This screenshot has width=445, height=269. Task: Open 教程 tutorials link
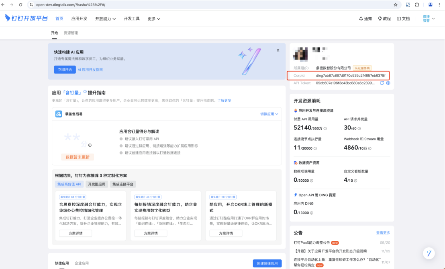[x=384, y=18]
